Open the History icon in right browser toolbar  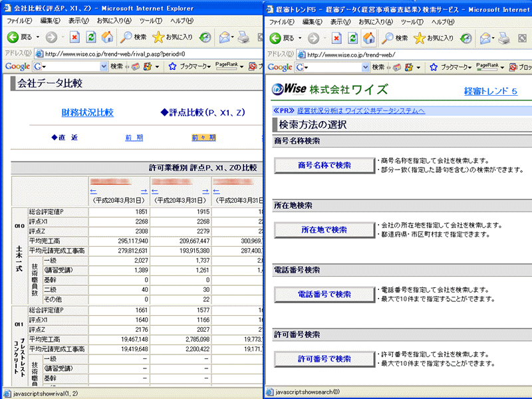(x=466, y=37)
